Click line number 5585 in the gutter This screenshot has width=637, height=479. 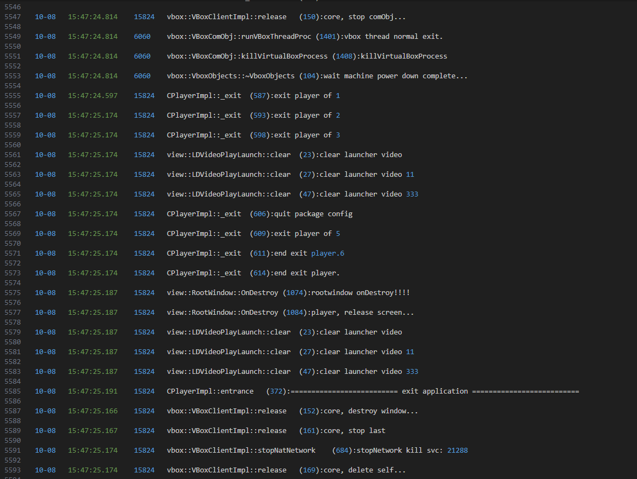pos(12,391)
